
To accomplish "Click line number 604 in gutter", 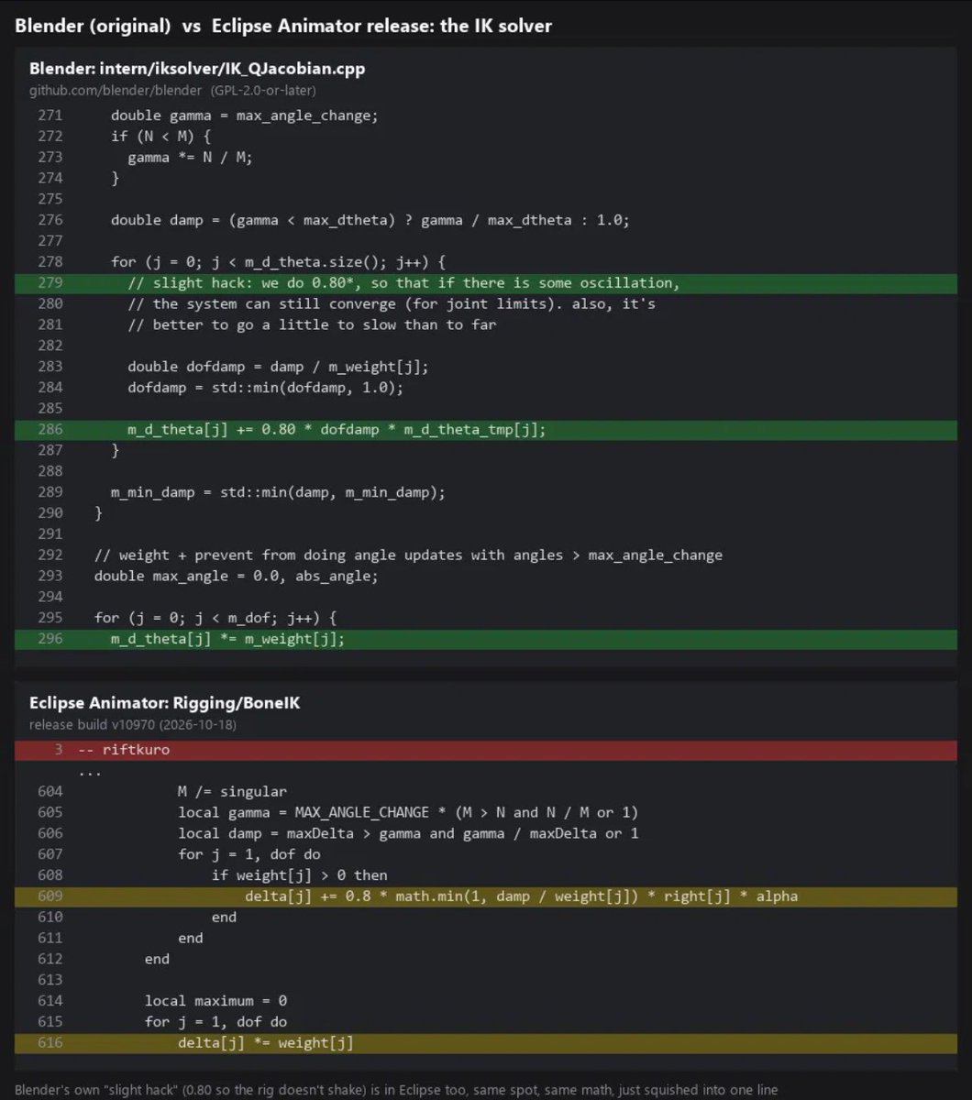I will [50, 791].
